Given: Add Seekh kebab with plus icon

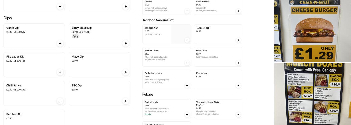Looking at the screenshot, I should click(x=187, y=115).
